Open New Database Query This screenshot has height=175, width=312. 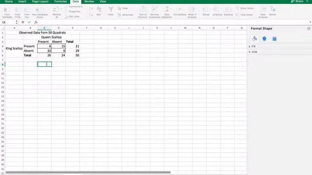tap(40, 12)
